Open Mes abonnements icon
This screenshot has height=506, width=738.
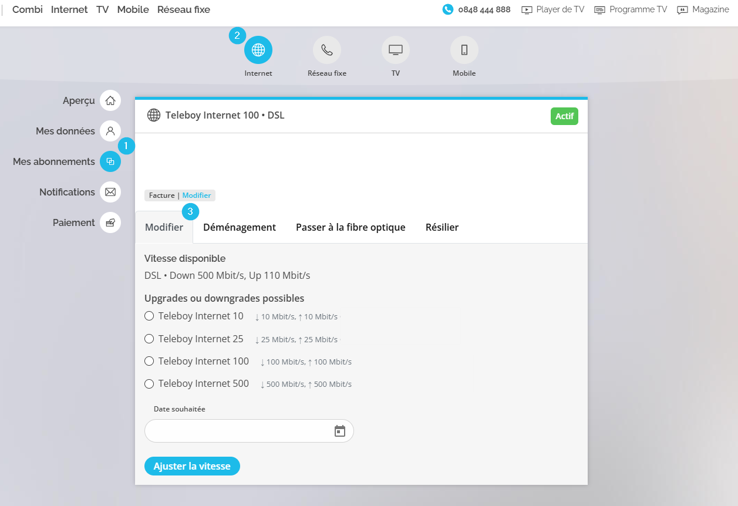coord(110,161)
